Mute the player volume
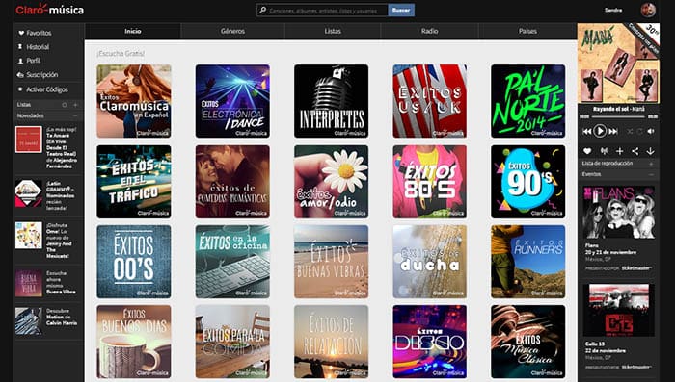675x382 pixels. 651,131
